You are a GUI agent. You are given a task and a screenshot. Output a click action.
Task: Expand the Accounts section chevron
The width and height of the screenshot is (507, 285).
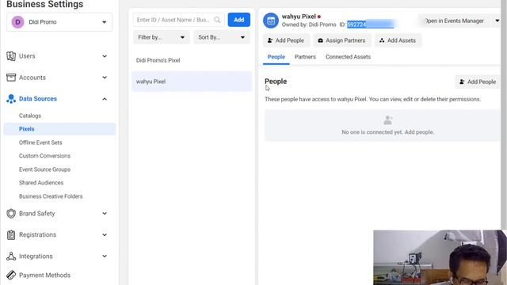(105, 78)
